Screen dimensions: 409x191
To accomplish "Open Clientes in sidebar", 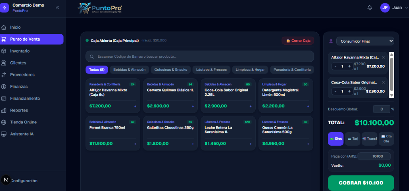I will [x=18, y=63].
